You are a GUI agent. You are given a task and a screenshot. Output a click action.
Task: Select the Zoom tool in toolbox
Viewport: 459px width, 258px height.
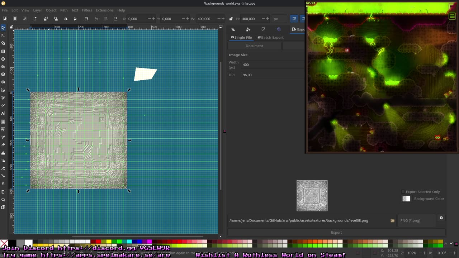click(3, 200)
